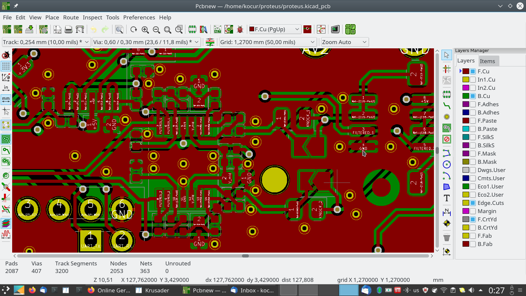Screen dimensions: 526x296
Task: Select add dimension tool
Action: coord(446,212)
